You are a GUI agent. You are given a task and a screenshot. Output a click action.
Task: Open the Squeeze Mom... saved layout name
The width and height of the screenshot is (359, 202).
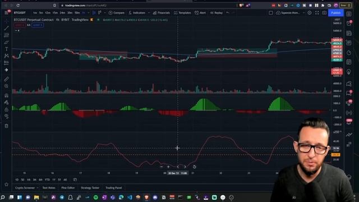tap(288, 13)
